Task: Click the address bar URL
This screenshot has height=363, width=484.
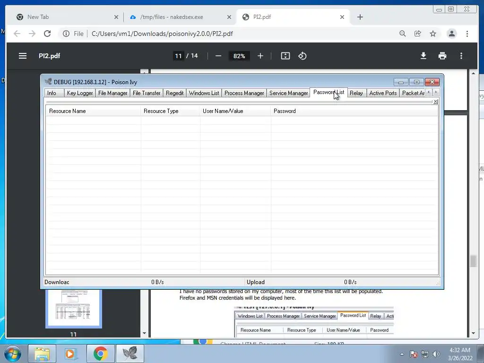Action: (162, 34)
